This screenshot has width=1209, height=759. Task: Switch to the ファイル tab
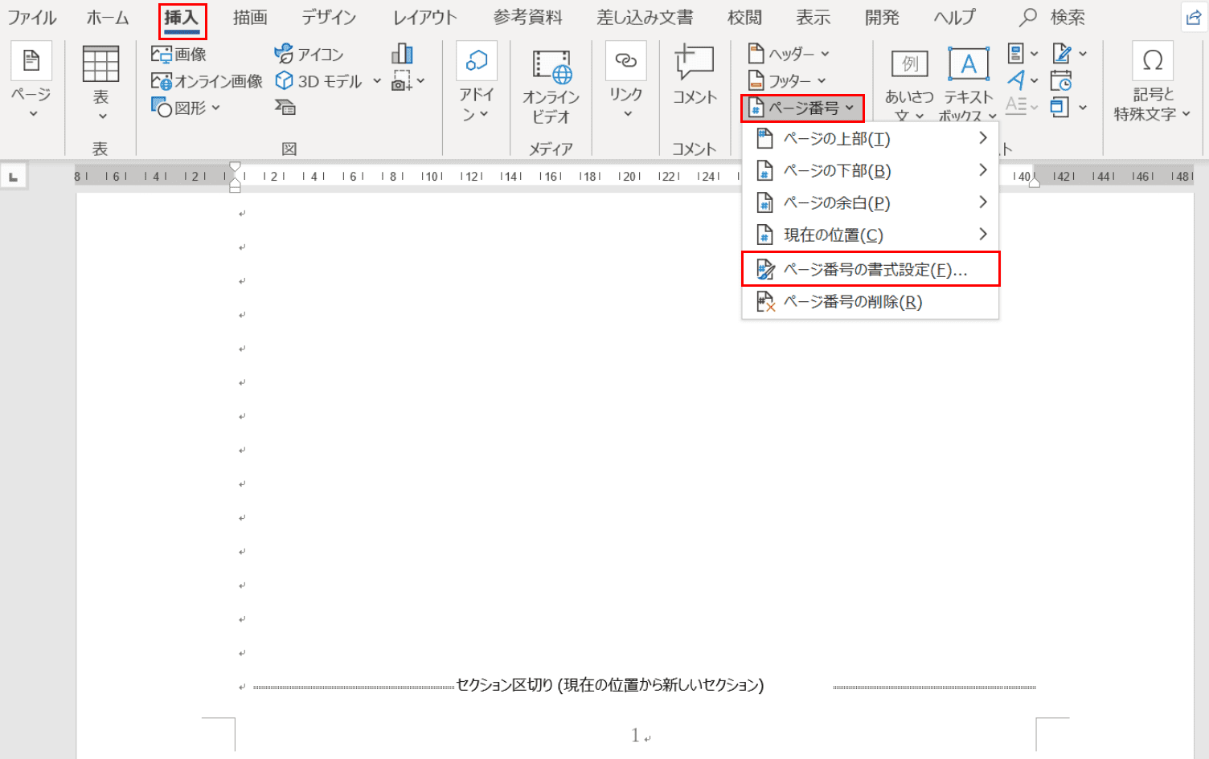coord(32,17)
